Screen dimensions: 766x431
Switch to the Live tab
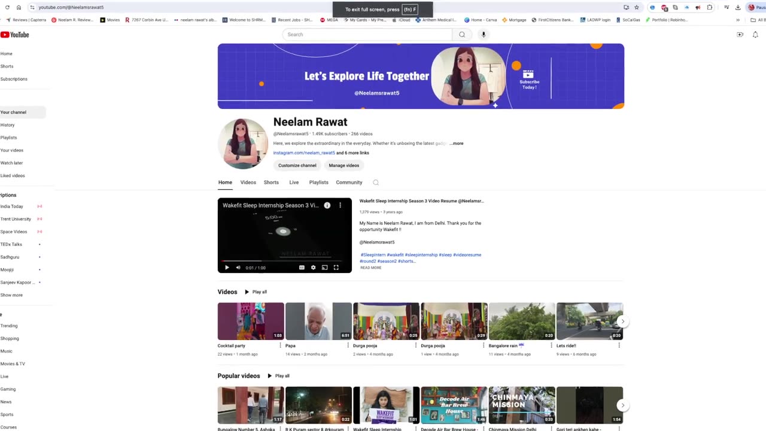click(x=294, y=183)
